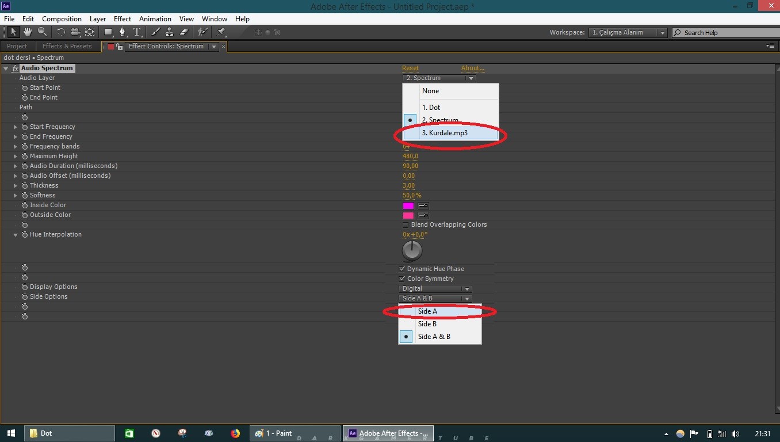Select the Clone Stamp tool
The width and height of the screenshot is (780, 442).
170,32
